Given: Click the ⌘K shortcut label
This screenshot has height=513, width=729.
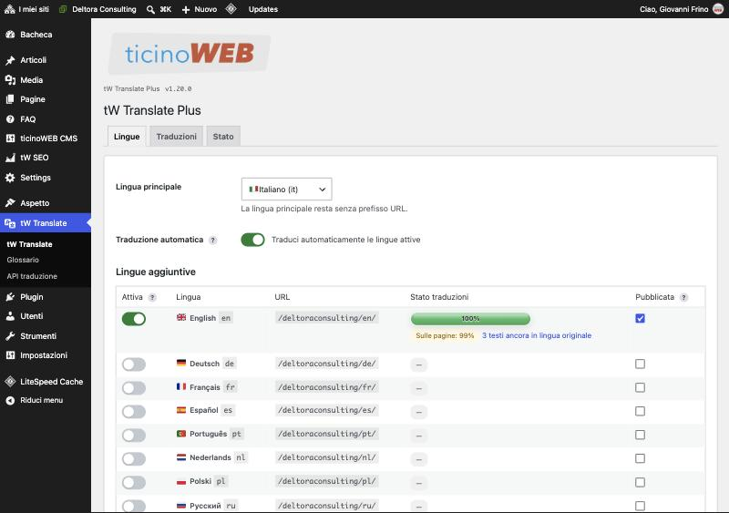Looking at the screenshot, I should tap(166, 9).
